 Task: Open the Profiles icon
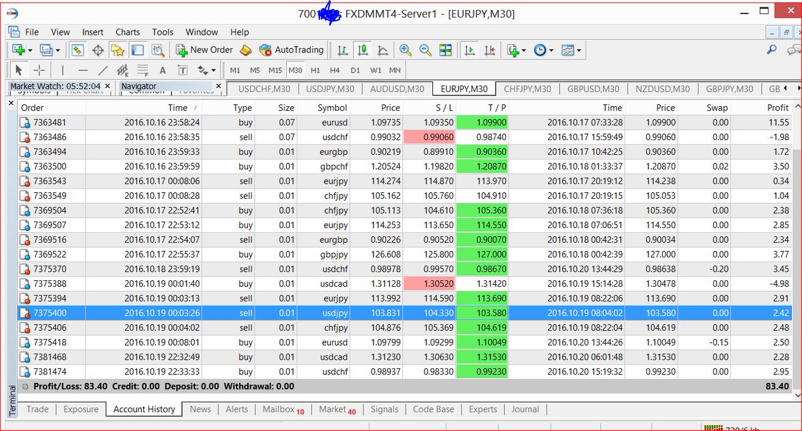[x=46, y=49]
